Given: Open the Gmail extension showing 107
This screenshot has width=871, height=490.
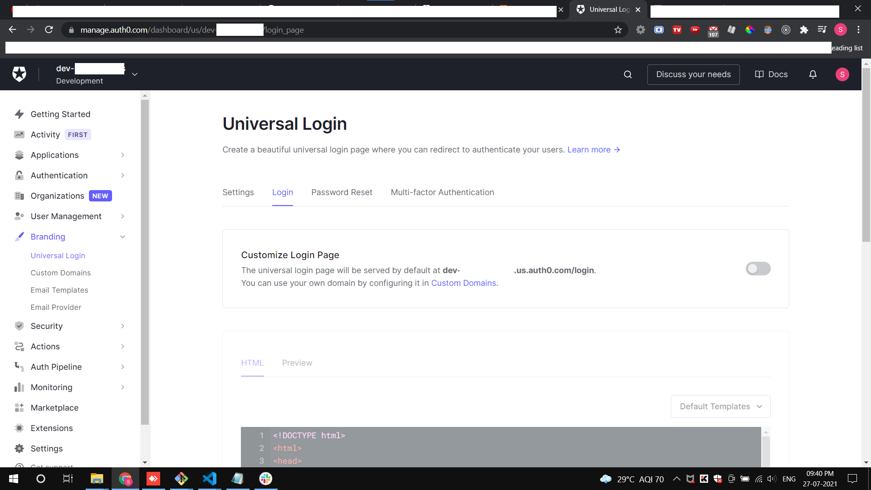Looking at the screenshot, I should (x=713, y=31).
